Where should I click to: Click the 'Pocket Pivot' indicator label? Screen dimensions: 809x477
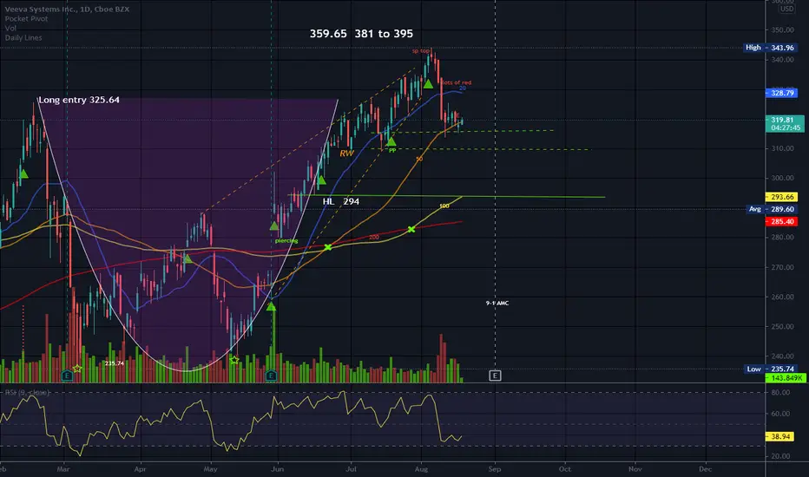[x=26, y=18]
